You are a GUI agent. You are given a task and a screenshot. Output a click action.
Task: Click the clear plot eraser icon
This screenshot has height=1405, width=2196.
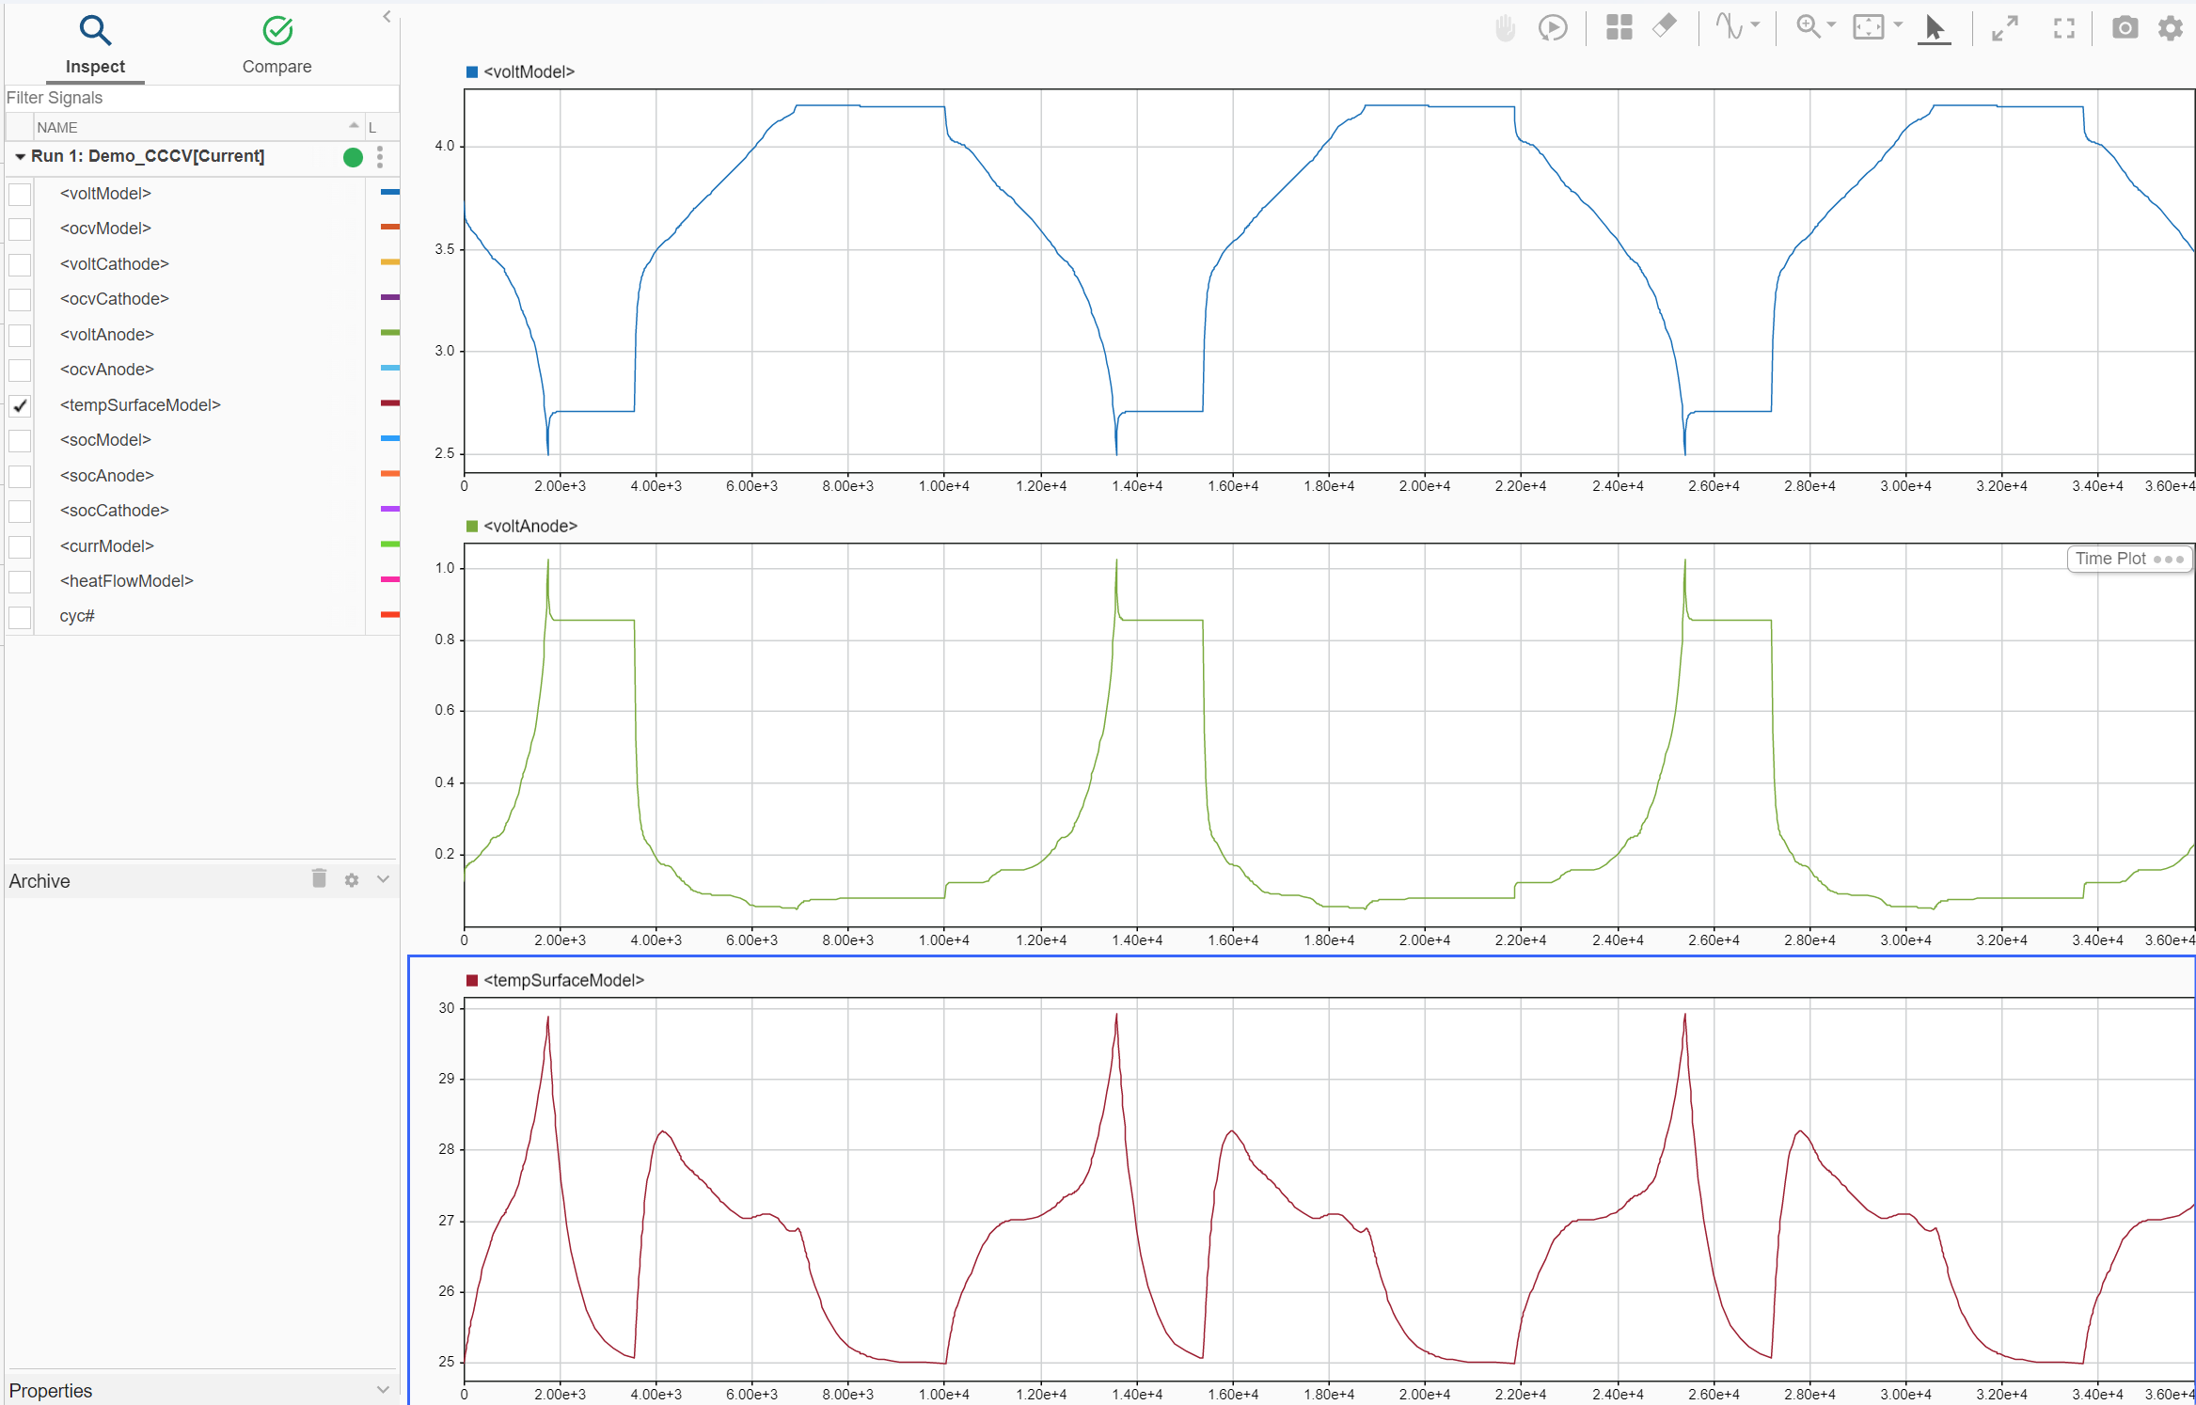(x=1665, y=25)
